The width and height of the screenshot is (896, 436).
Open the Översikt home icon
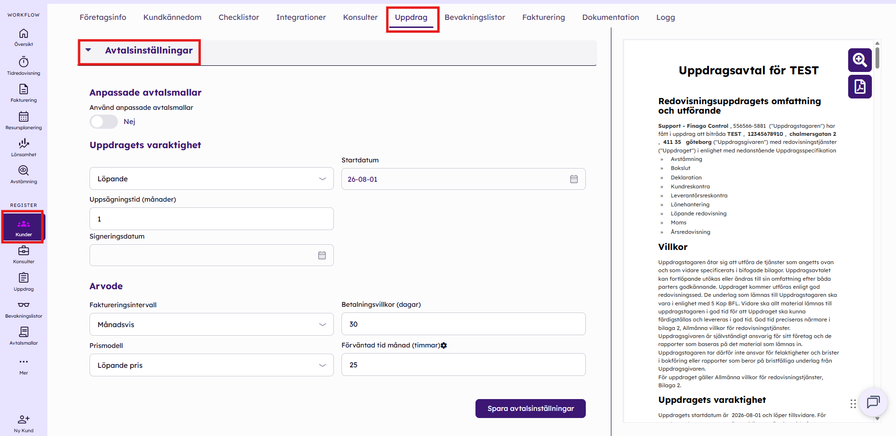pyautogui.click(x=24, y=34)
